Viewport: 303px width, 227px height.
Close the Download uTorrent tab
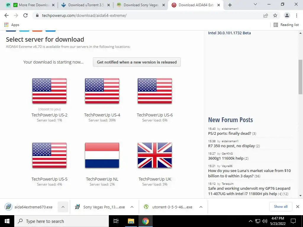109,5
